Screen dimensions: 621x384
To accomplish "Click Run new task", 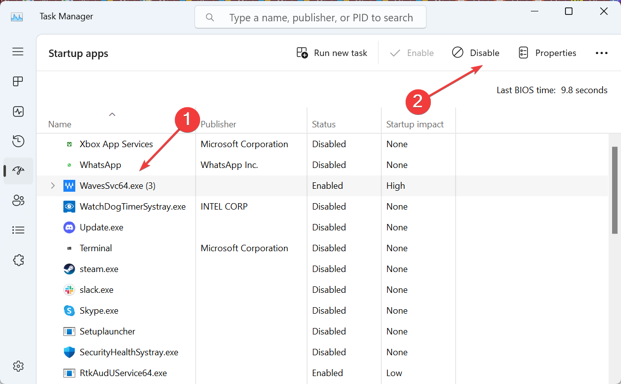I will (332, 53).
